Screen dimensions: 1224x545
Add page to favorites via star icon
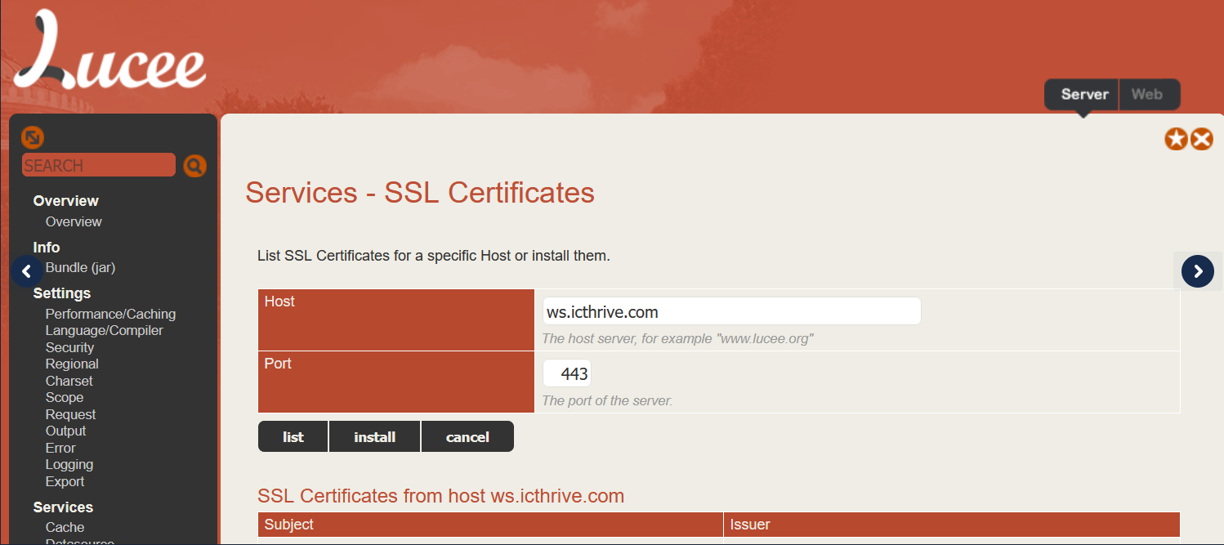click(1176, 139)
